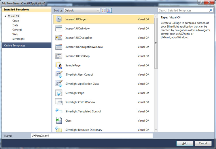Select the Web category
Screen dimensions: 216x149
tap(15, 34)
